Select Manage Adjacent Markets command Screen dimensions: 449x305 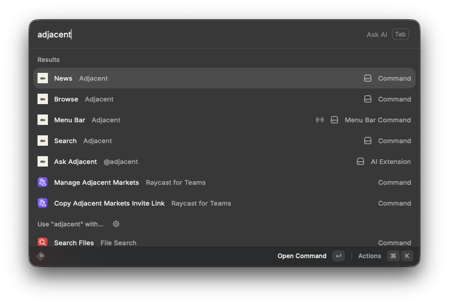click(x=224, y=182)
